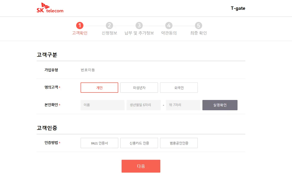292x194 pixels.
Task: Click step 1 circle icon
Action: (80, 26)
